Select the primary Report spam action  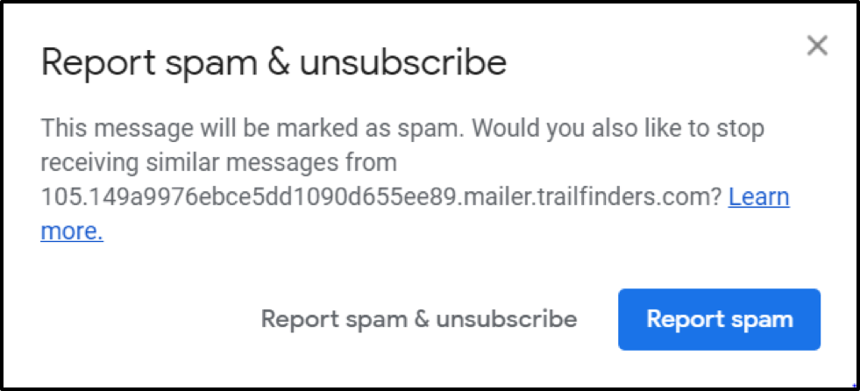point(719,319)
